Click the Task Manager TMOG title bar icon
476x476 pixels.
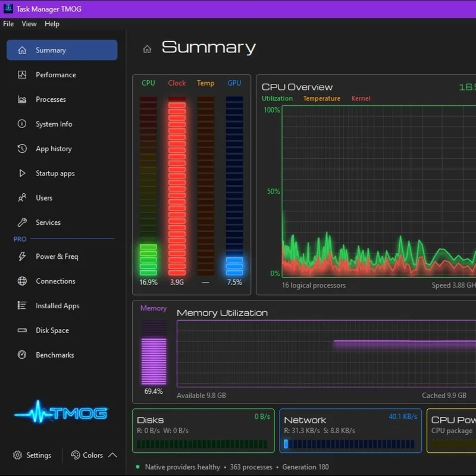[8, 8]
